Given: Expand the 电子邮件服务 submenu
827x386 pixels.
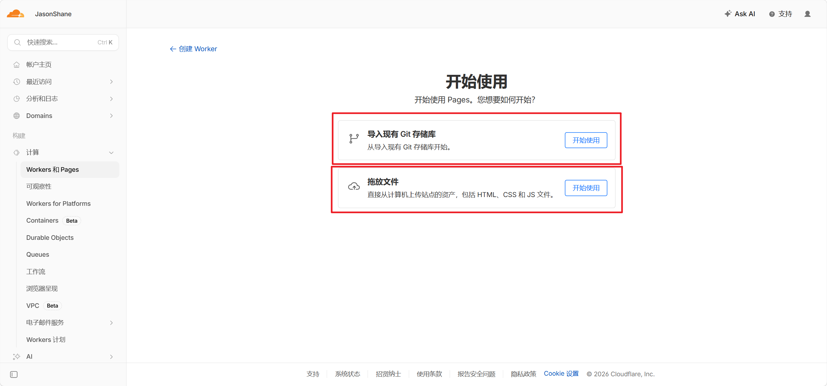Looking at the screenshot, I should tap(111, 323).
